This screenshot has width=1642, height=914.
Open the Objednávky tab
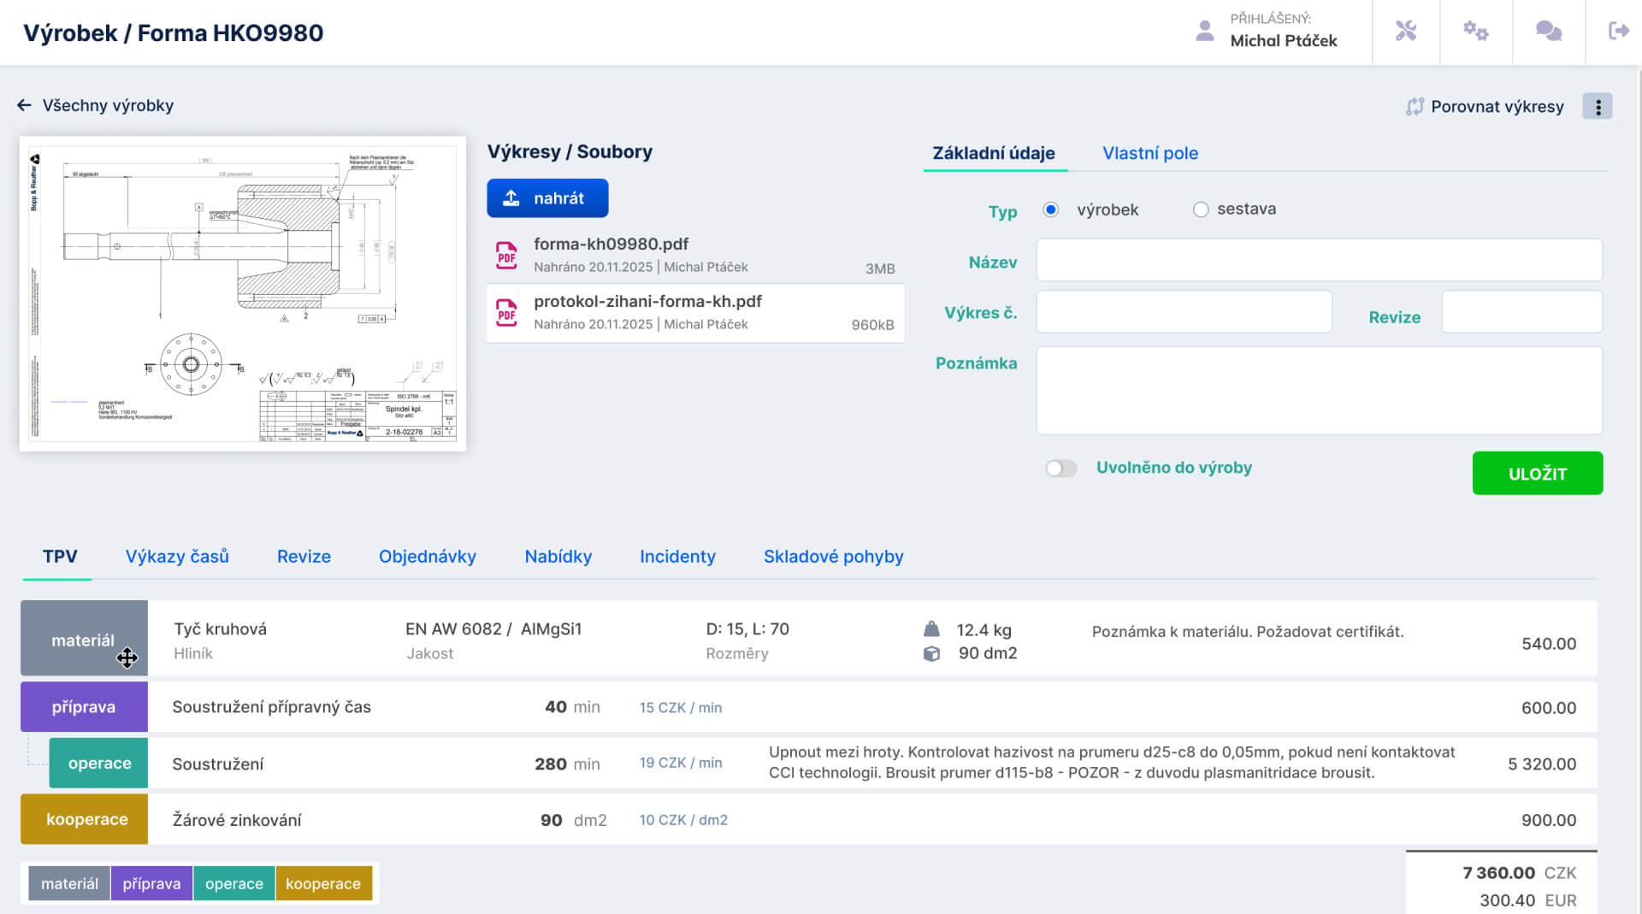tap(428, 557)
